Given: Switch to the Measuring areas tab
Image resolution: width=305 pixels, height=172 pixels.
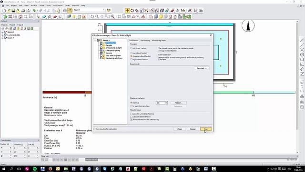Looking at the screenshot, I should pyautogui.click(x=159, y=41).
